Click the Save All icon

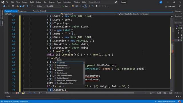point(23,6)
